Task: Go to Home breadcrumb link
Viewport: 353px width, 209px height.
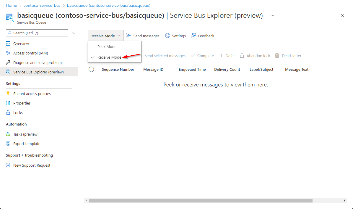Action: pyautogui.click(x=12, y=5)
